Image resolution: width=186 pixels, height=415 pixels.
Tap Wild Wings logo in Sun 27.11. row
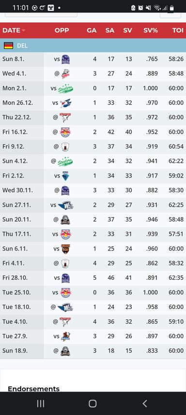pyautogui.click(x=65, y=205)
